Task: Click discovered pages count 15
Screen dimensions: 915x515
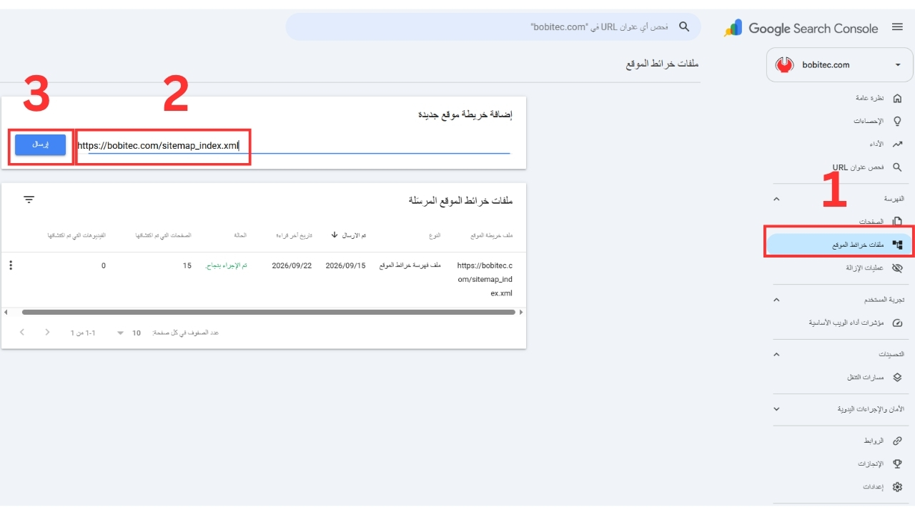Action: (187, 265)
